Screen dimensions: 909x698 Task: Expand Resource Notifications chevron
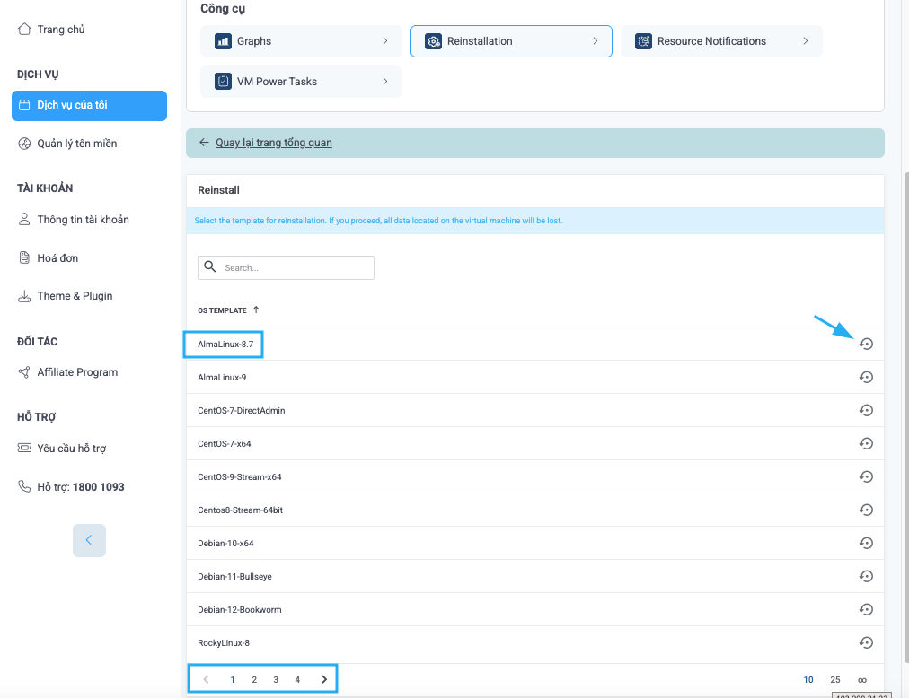(x=806, y=41)
